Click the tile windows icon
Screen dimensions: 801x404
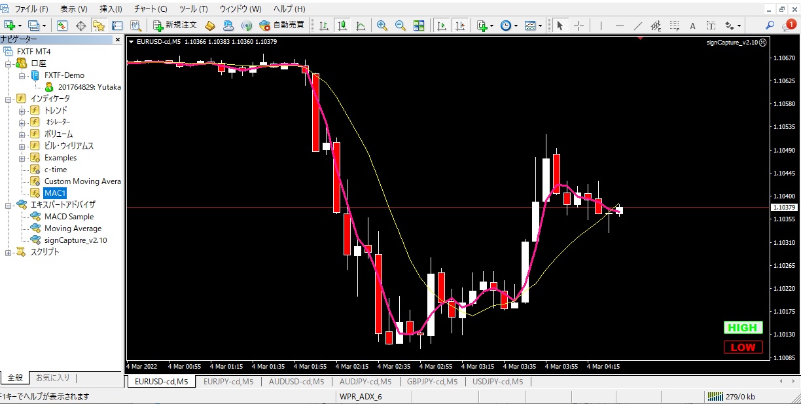(419, 26)
